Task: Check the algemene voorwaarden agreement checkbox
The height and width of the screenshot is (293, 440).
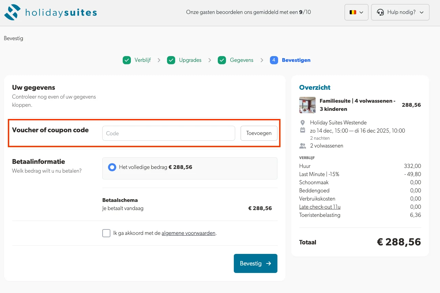Action: pos(106,233)
